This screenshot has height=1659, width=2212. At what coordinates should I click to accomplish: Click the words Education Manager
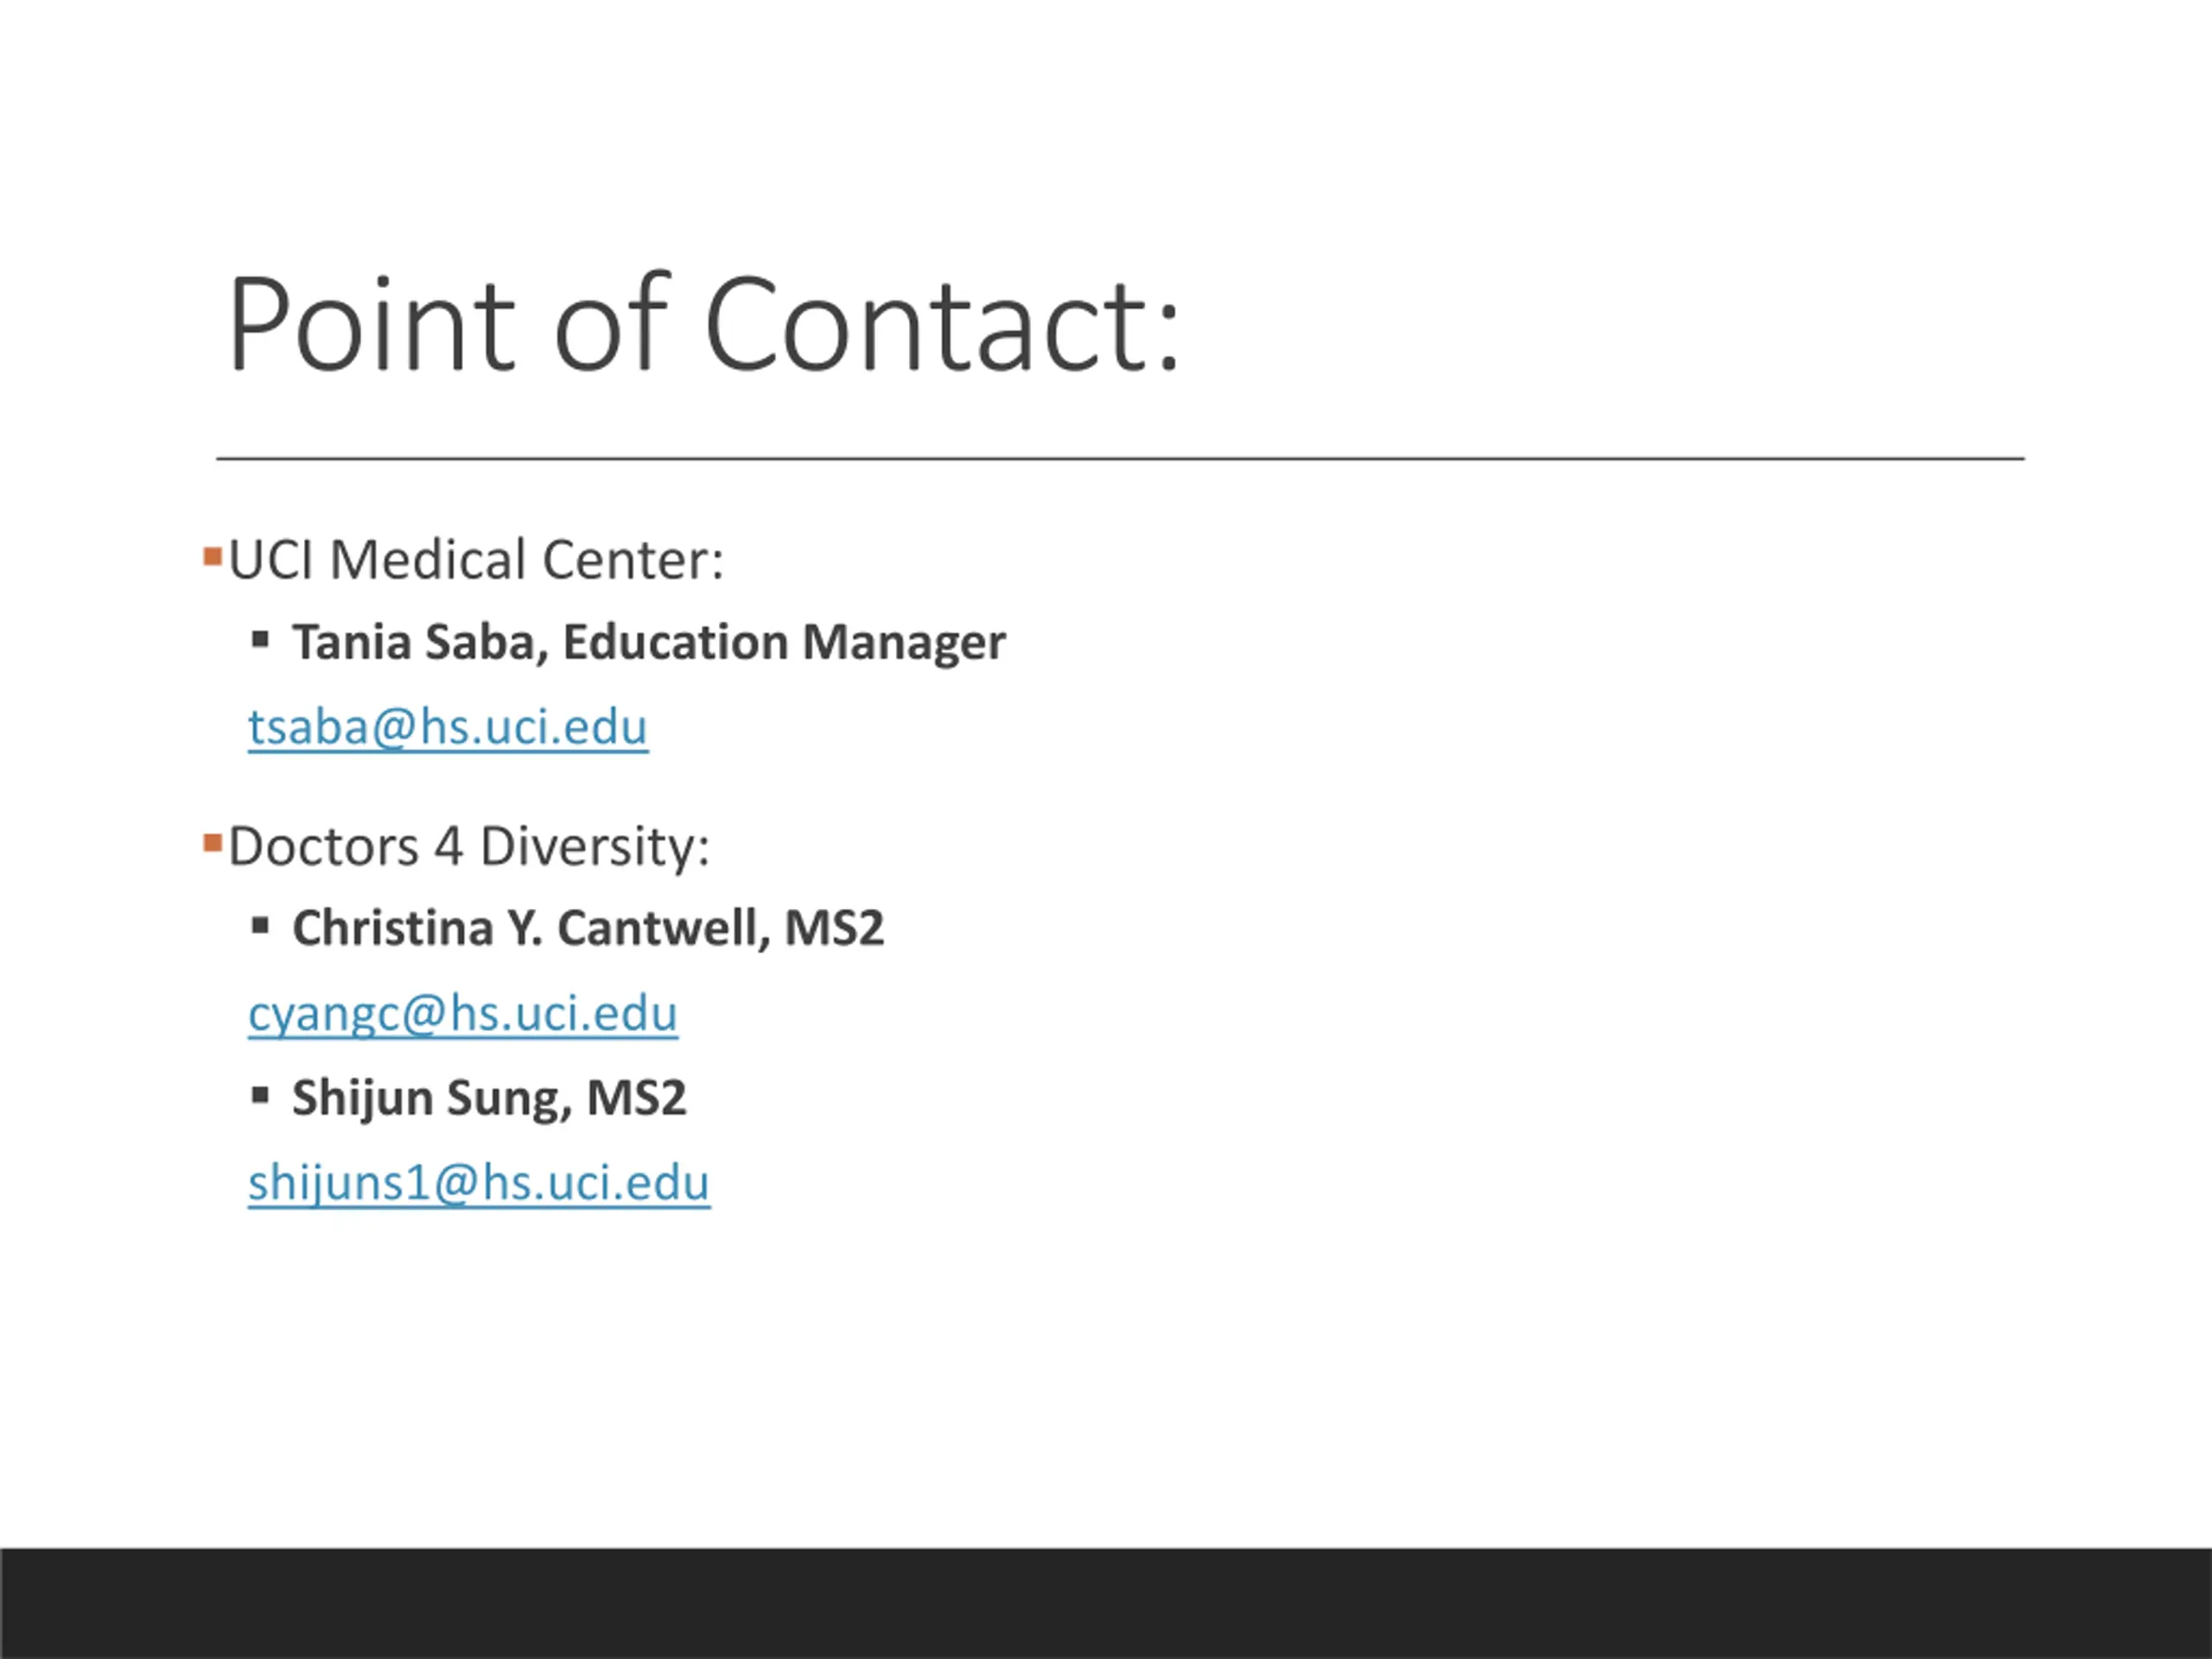tap(784, 642)
